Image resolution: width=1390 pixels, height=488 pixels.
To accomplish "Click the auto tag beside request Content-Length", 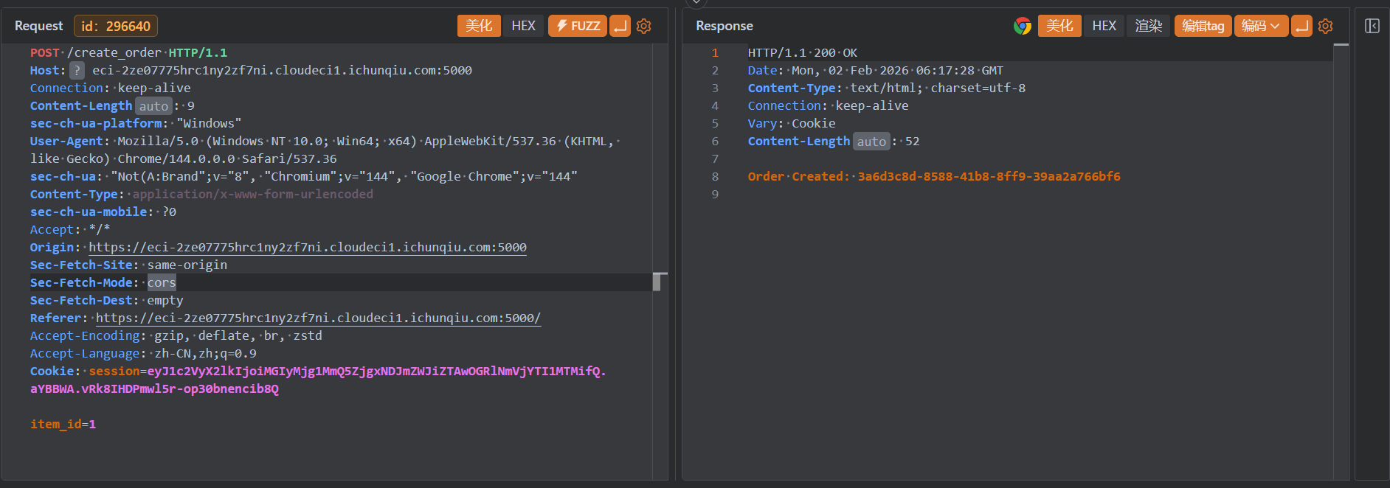I will coord(153,106).
